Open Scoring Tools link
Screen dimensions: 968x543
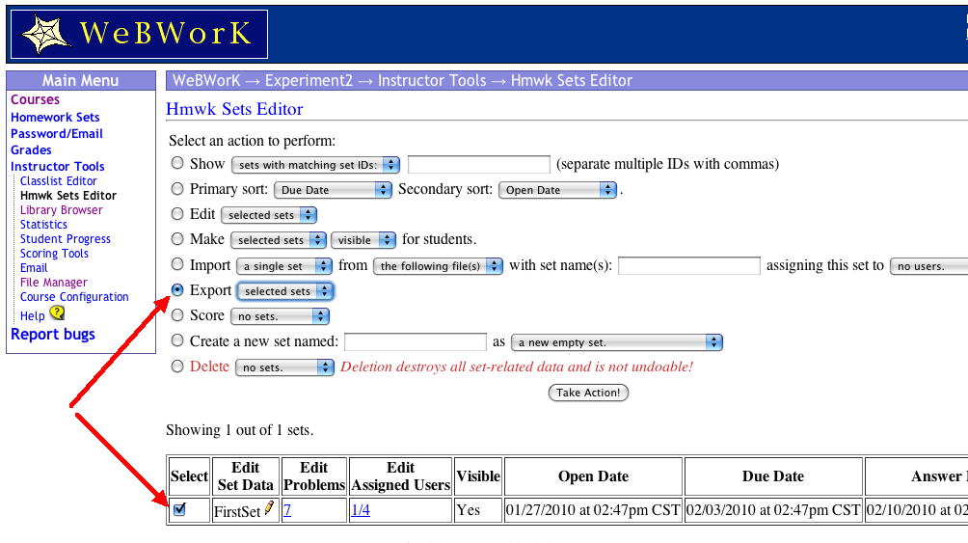[54, 254]
